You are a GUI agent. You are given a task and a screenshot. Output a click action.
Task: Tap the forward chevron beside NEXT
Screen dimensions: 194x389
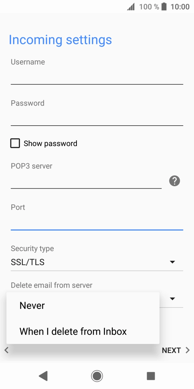coord(186,350)
